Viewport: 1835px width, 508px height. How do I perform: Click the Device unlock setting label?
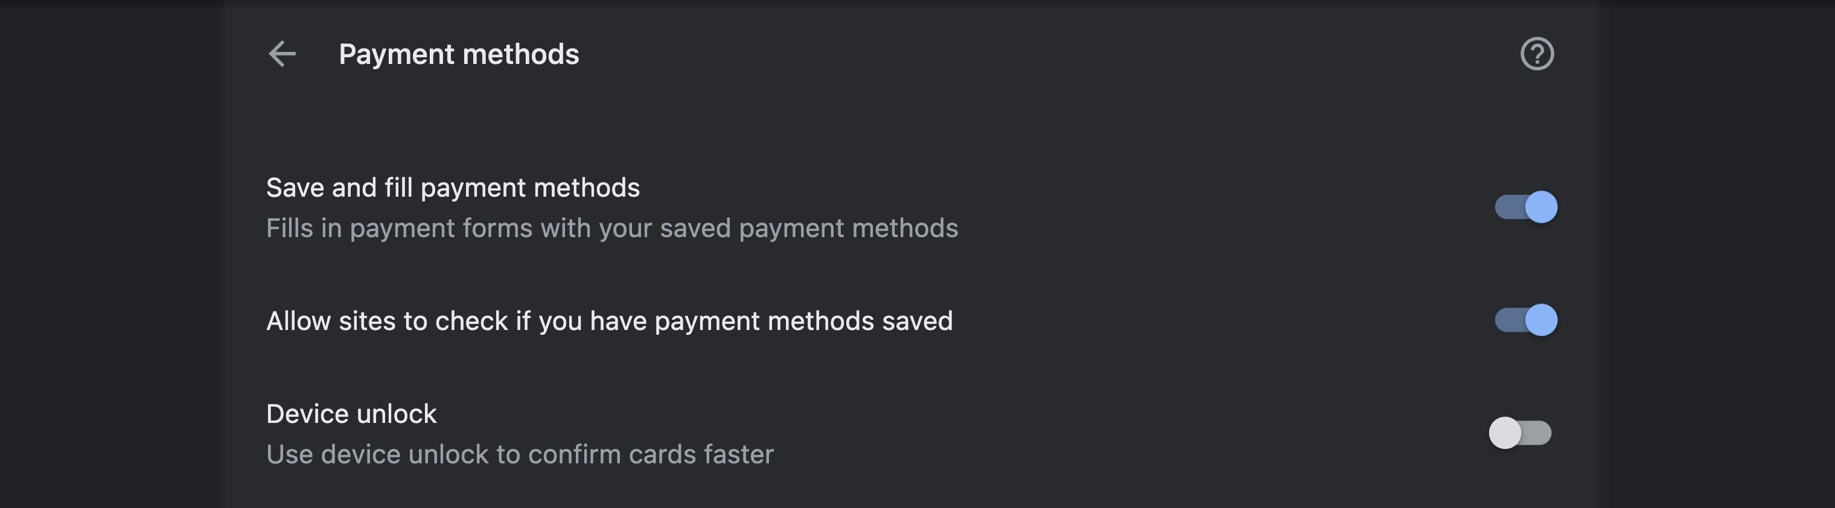point(351,413)
